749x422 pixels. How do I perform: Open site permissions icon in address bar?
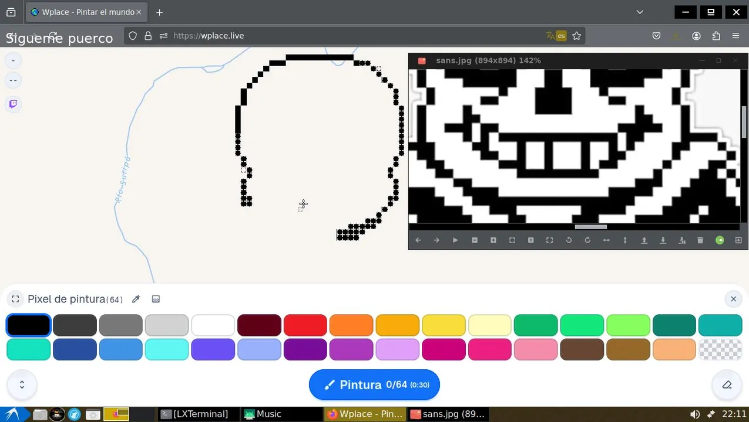[x=163, y=36]
